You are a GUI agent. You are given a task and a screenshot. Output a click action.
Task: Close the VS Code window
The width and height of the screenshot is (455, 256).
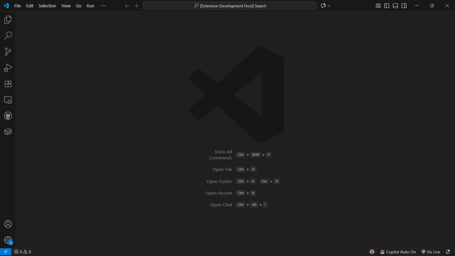pos(447,6)
